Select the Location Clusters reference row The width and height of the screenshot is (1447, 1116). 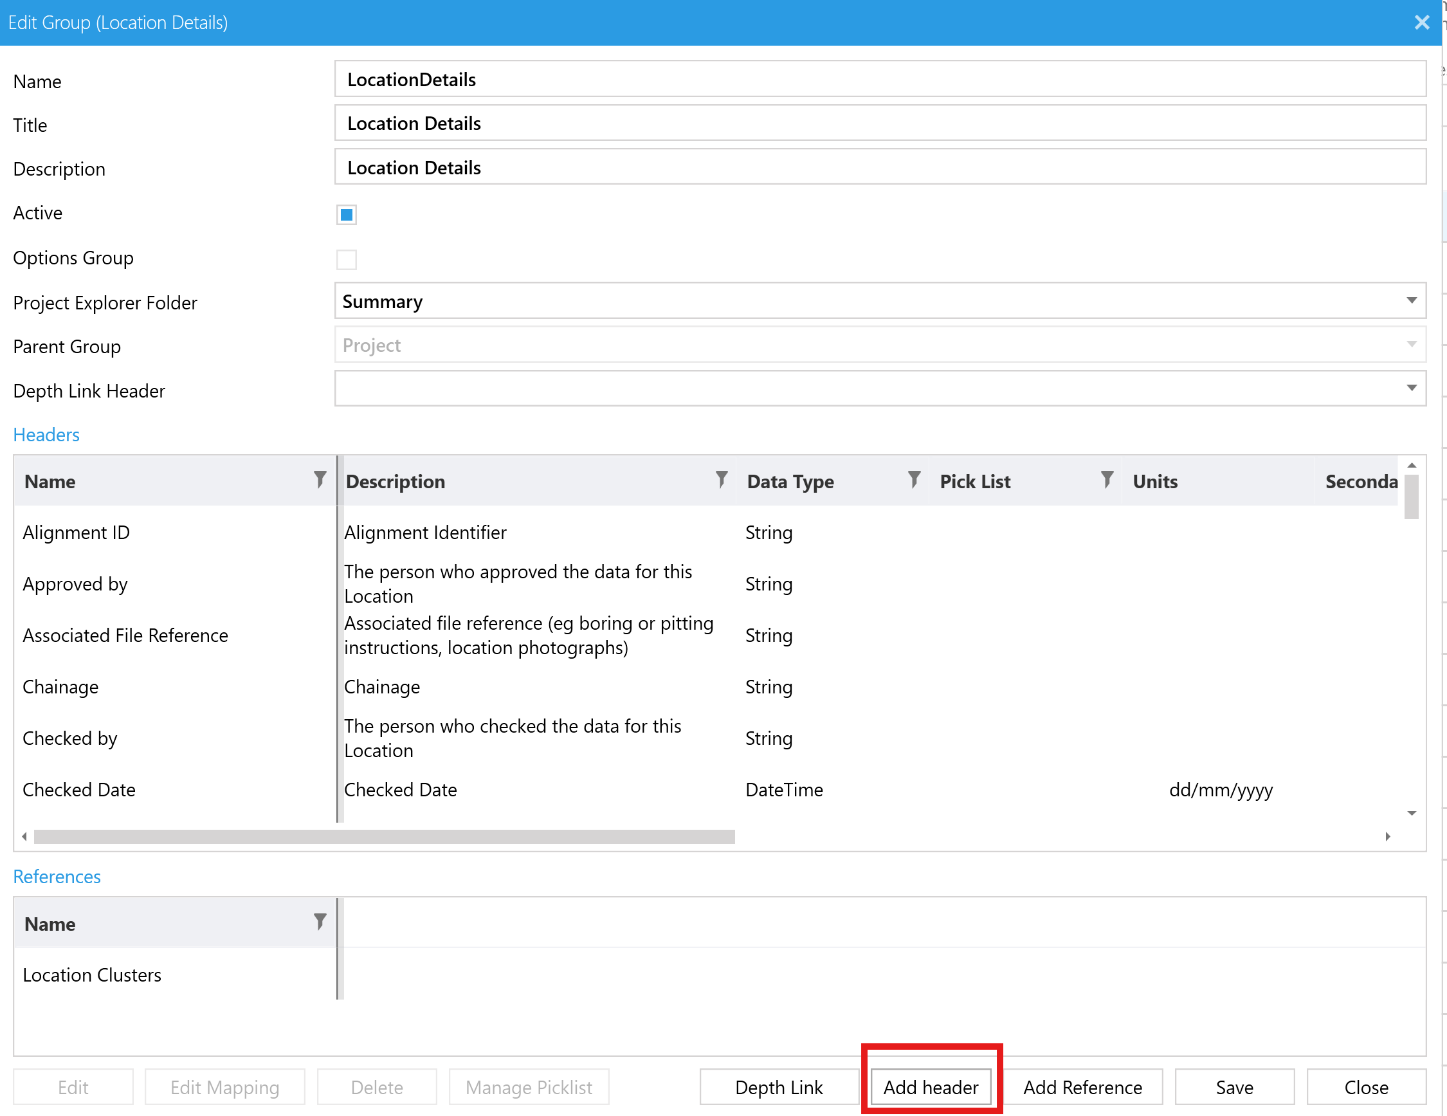click(x=93, y=975)
